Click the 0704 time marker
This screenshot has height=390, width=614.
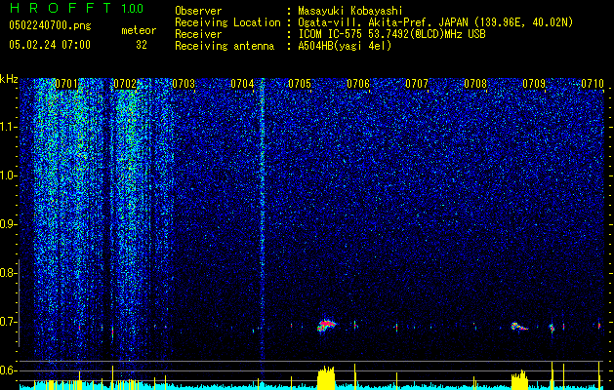click(242, 84)
